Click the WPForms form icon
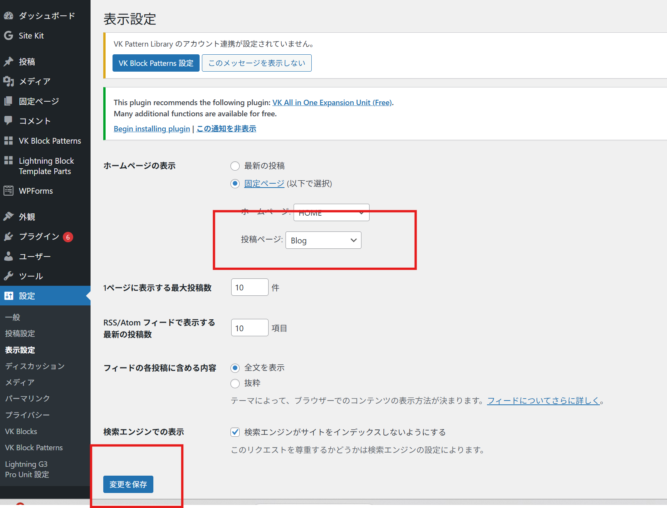Screen dimensions: 667x508 [x=8, y=191]
